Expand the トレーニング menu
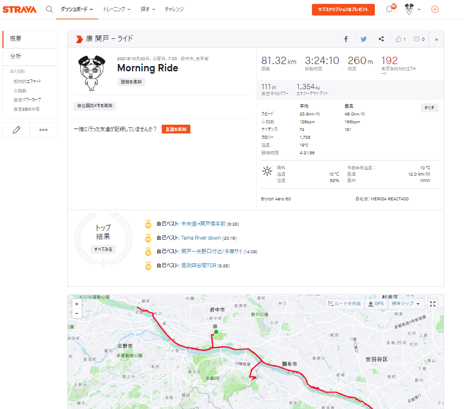The width and height of the screenshot is (464, 409). (116, 9)
